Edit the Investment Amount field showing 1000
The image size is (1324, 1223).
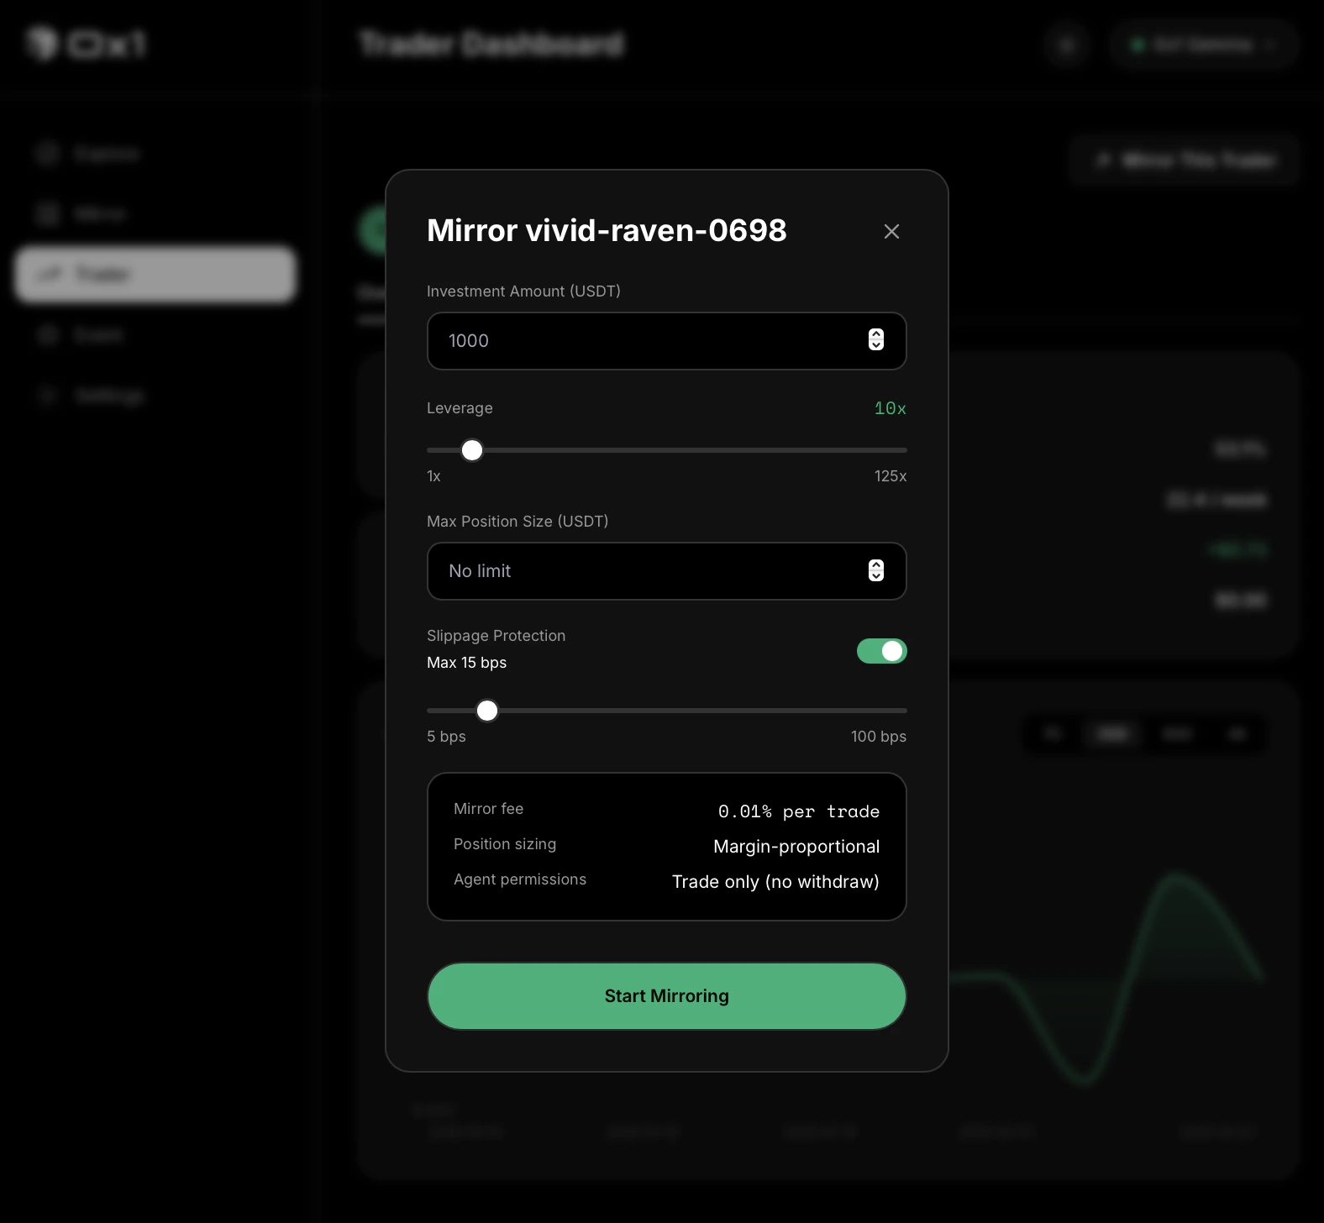point(666,341)
